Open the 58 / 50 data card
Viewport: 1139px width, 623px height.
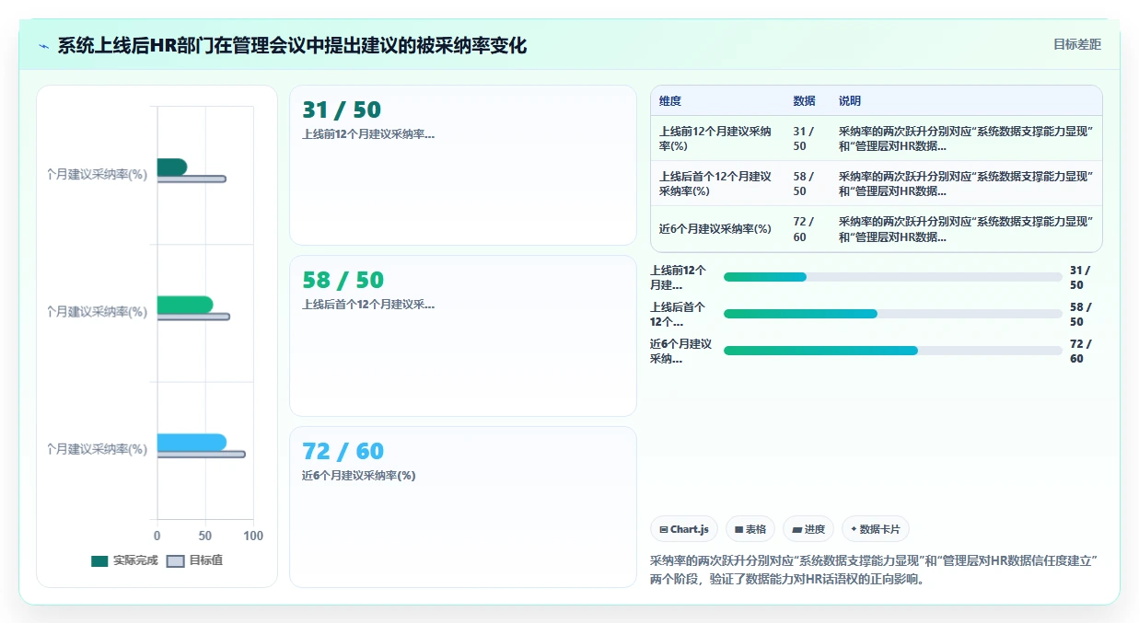click(x=463, y=336)
